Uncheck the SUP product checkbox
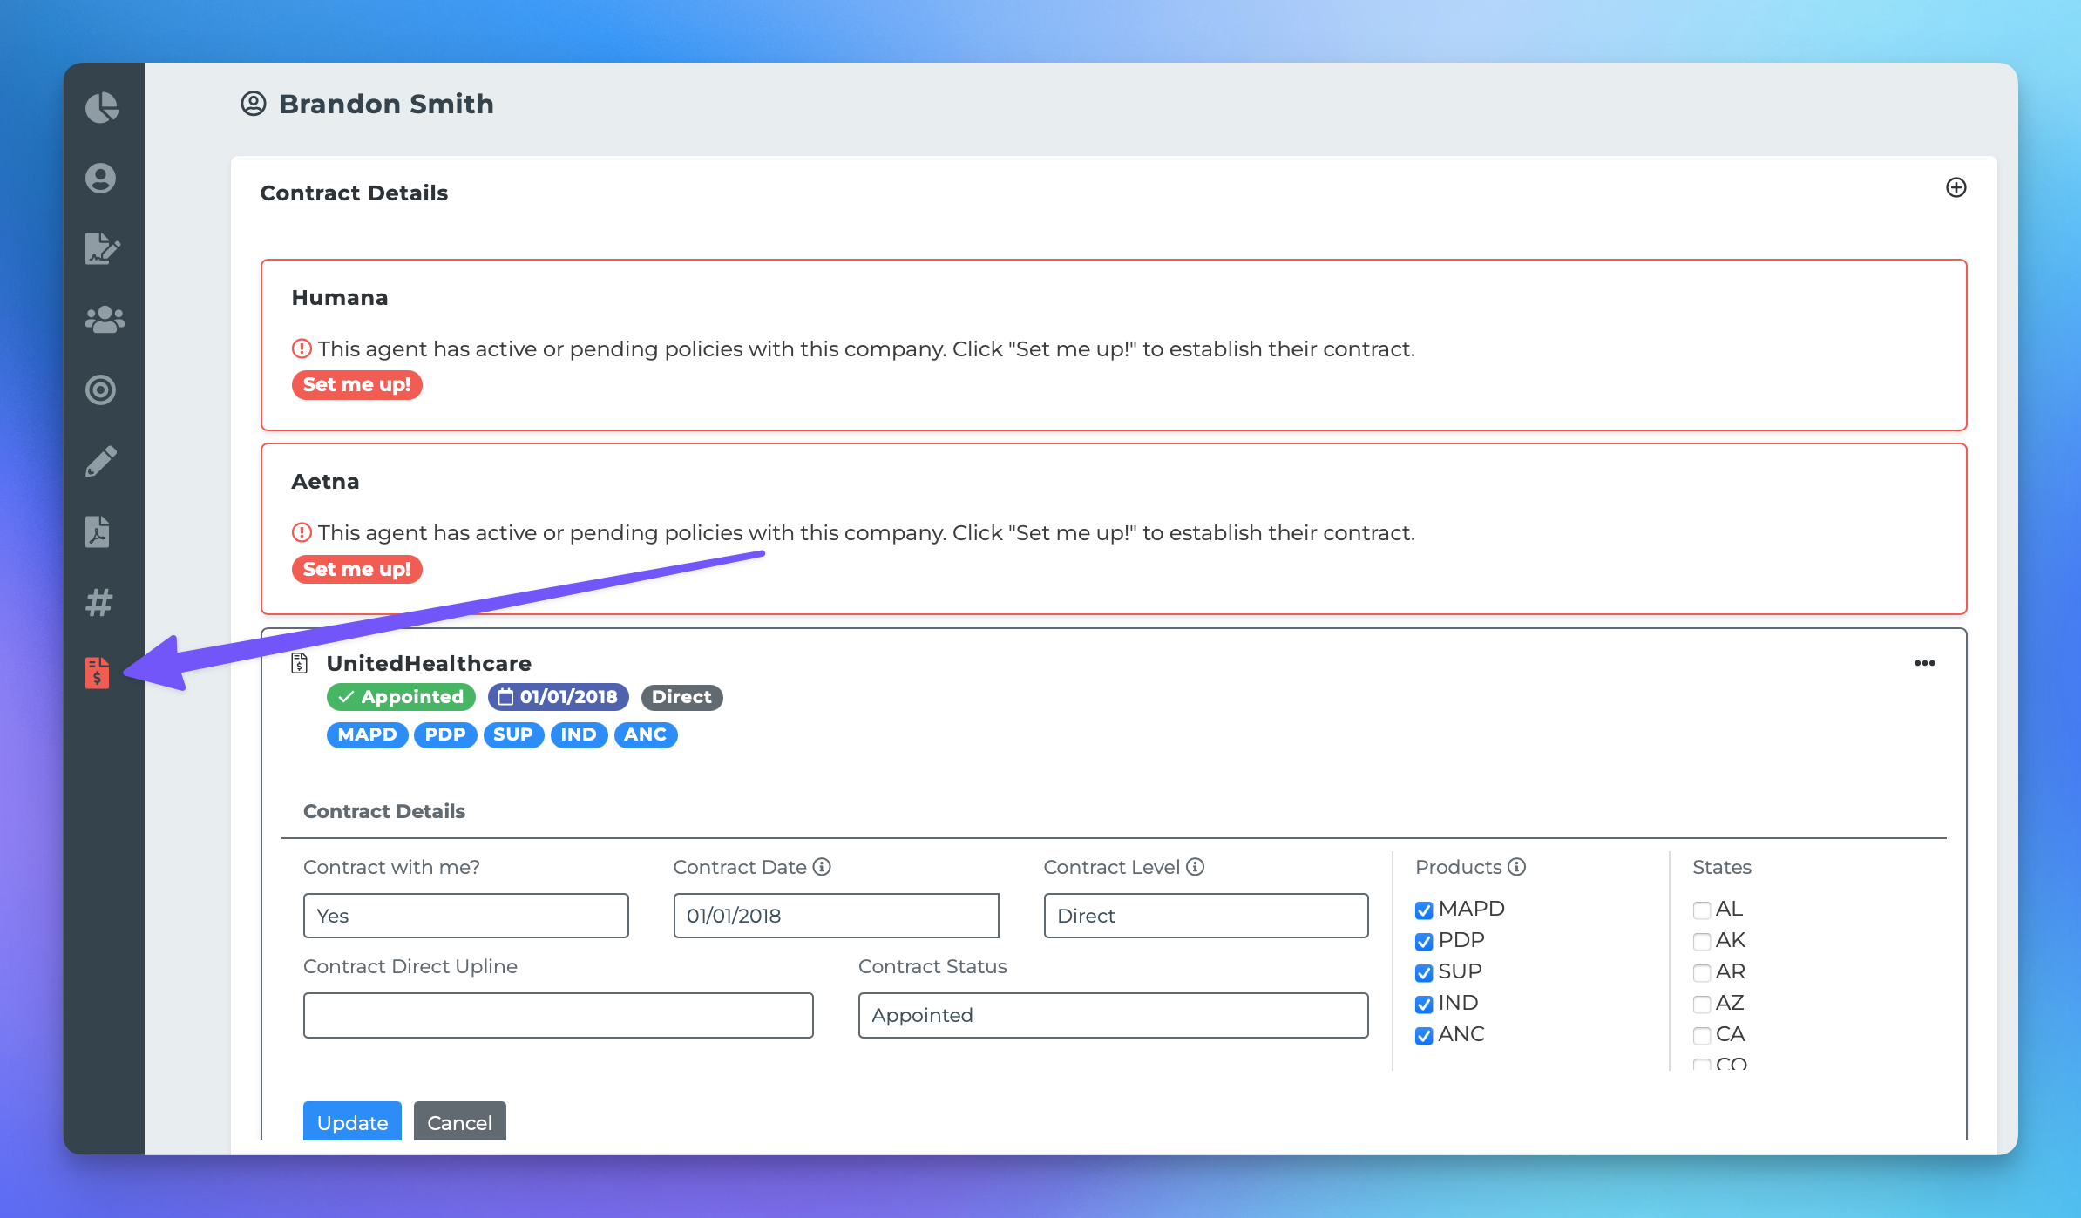2081x1218 pixels. (1424, 972)
